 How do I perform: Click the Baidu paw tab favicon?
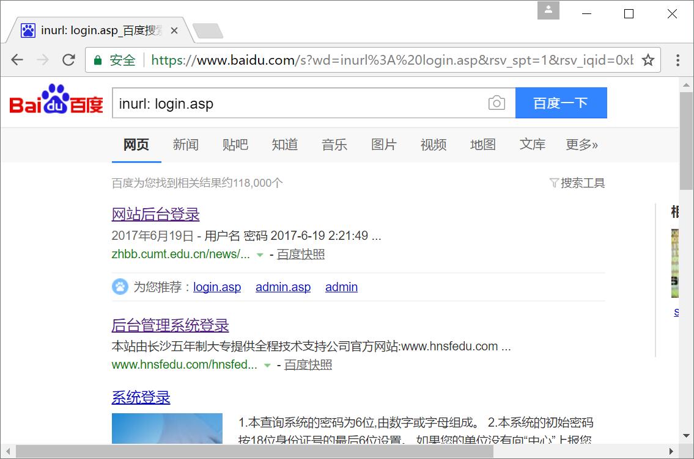tap(28, 31)
